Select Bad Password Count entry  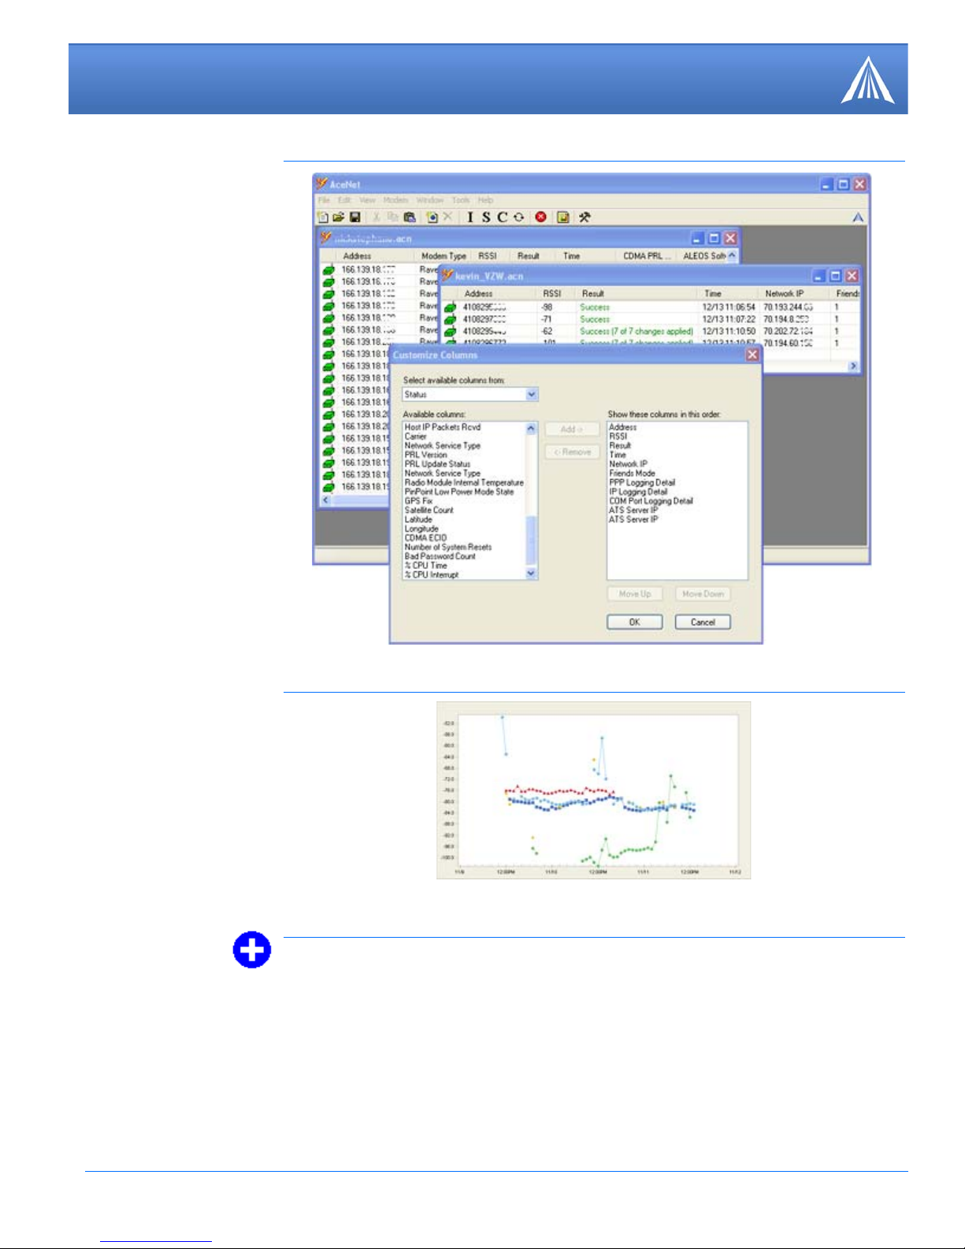[440, 556]
